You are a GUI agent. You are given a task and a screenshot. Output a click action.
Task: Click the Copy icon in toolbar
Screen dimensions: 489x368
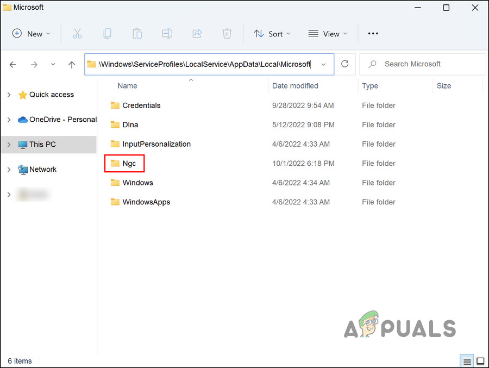107,33
